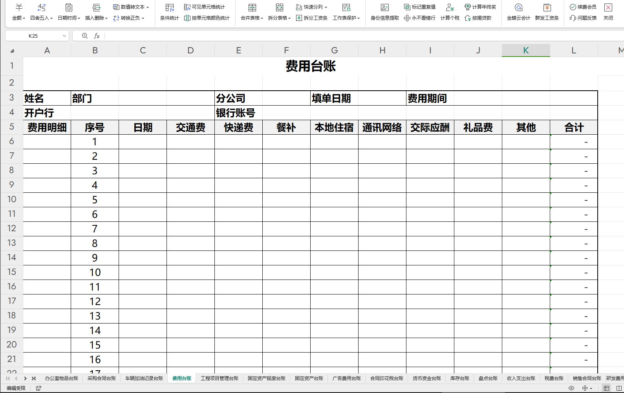Click 身份信息提取 ID info extraction
Screen dimensions: 624x393
point(385,12)
